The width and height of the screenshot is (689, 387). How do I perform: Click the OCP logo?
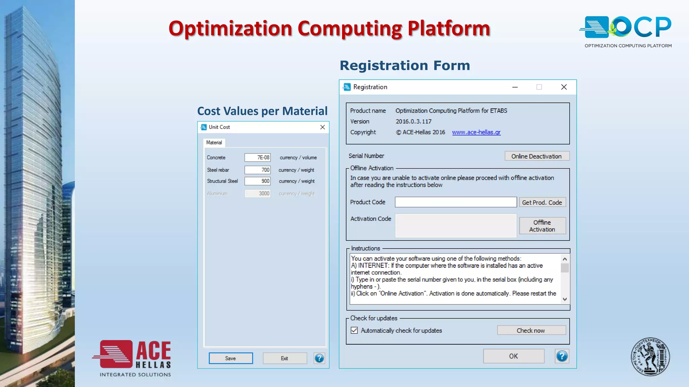[x=626, y=31]
